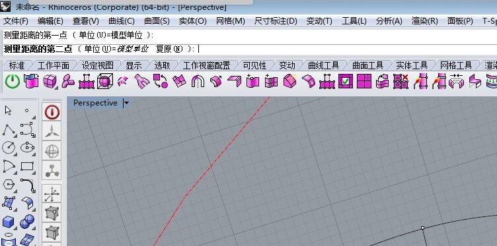Click the gray multi-direction axes arrows icon

[52, 193]
